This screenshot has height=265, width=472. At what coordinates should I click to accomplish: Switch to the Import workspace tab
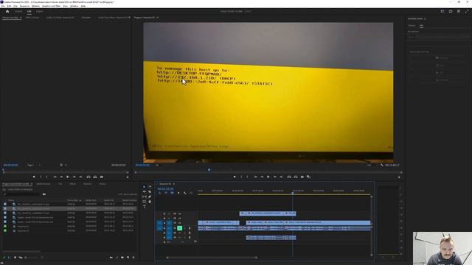18,12
